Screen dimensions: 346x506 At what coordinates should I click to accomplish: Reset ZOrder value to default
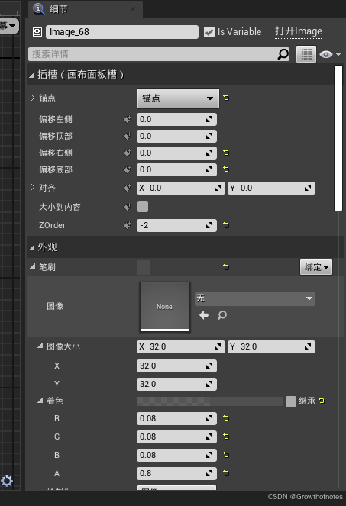[x=226, y=225]
